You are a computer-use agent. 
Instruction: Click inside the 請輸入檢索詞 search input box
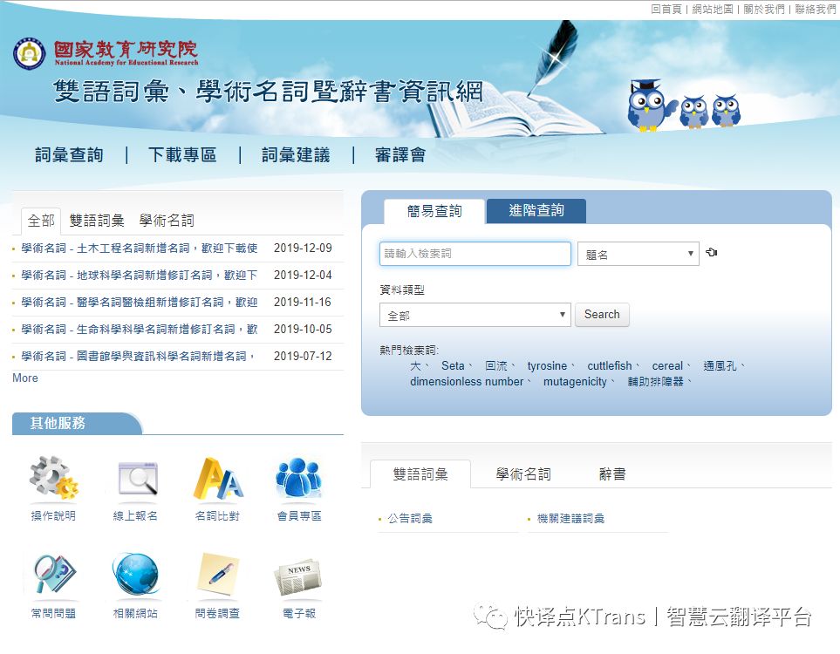point(475,253)
